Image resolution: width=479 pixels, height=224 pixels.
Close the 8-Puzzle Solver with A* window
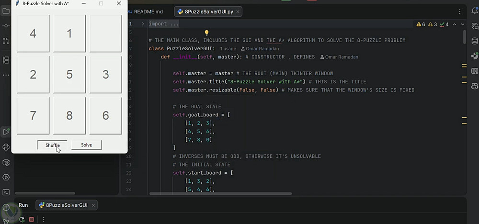click(x=119, y=4)
